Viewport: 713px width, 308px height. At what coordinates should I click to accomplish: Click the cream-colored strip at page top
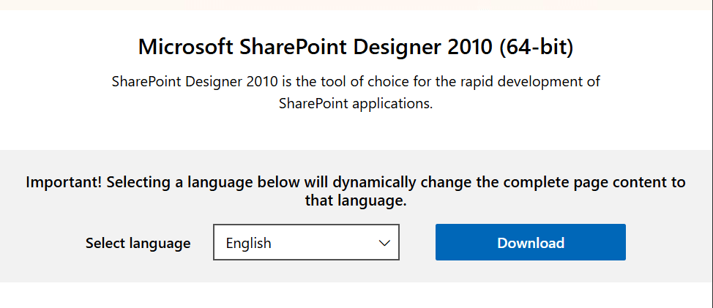click(x=356, y=4)
